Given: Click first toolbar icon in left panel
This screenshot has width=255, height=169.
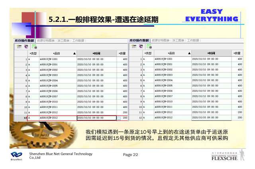Looking at the screenshot, I should point(19,47).
